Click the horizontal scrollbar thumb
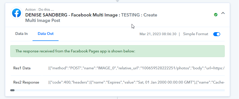 click(12, 90)
